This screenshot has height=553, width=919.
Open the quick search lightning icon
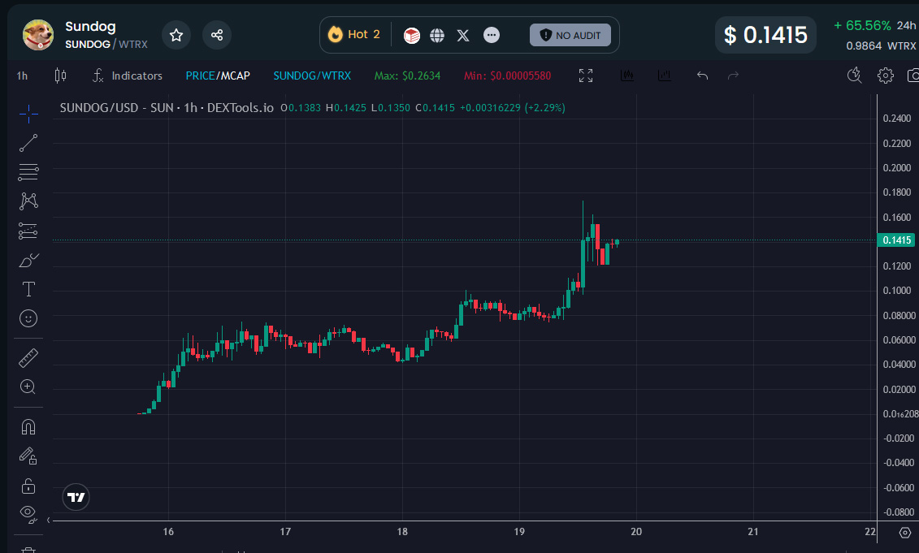tap(855, 76)
